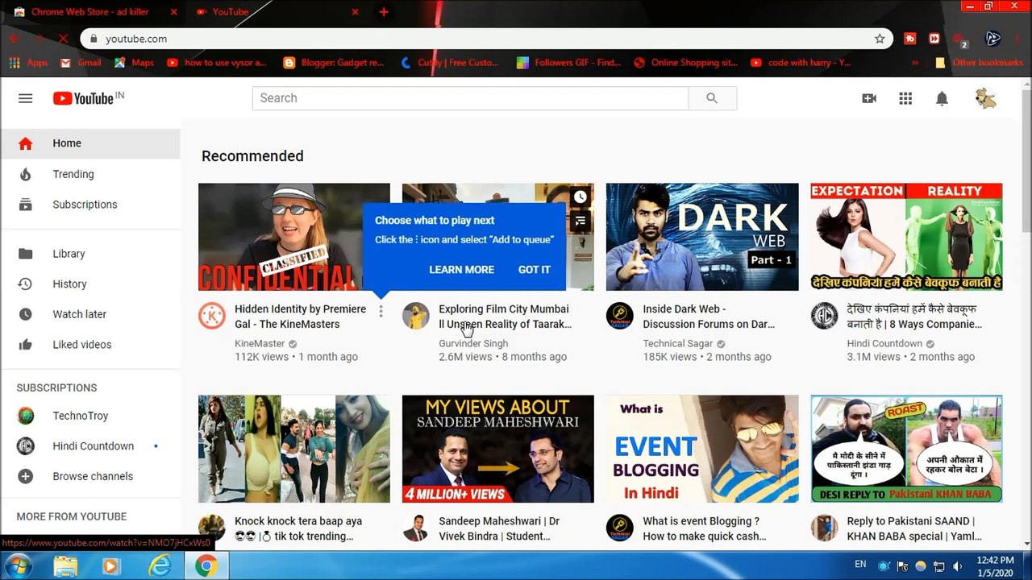Click the YouTube search field
The height and width of the screenshot is (580, 1032).
[x=470, y=98]
